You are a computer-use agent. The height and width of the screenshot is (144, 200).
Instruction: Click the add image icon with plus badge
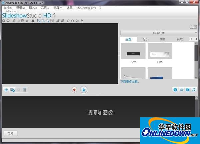click(x=12, y=90)
